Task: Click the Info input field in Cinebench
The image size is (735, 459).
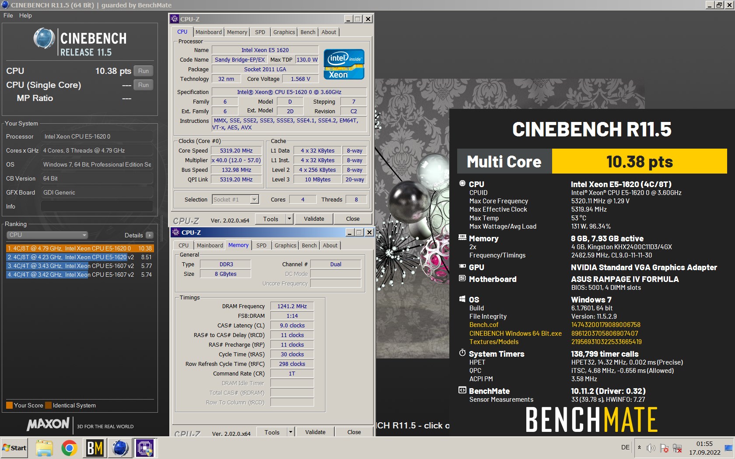Action: [x=97, y=206]
